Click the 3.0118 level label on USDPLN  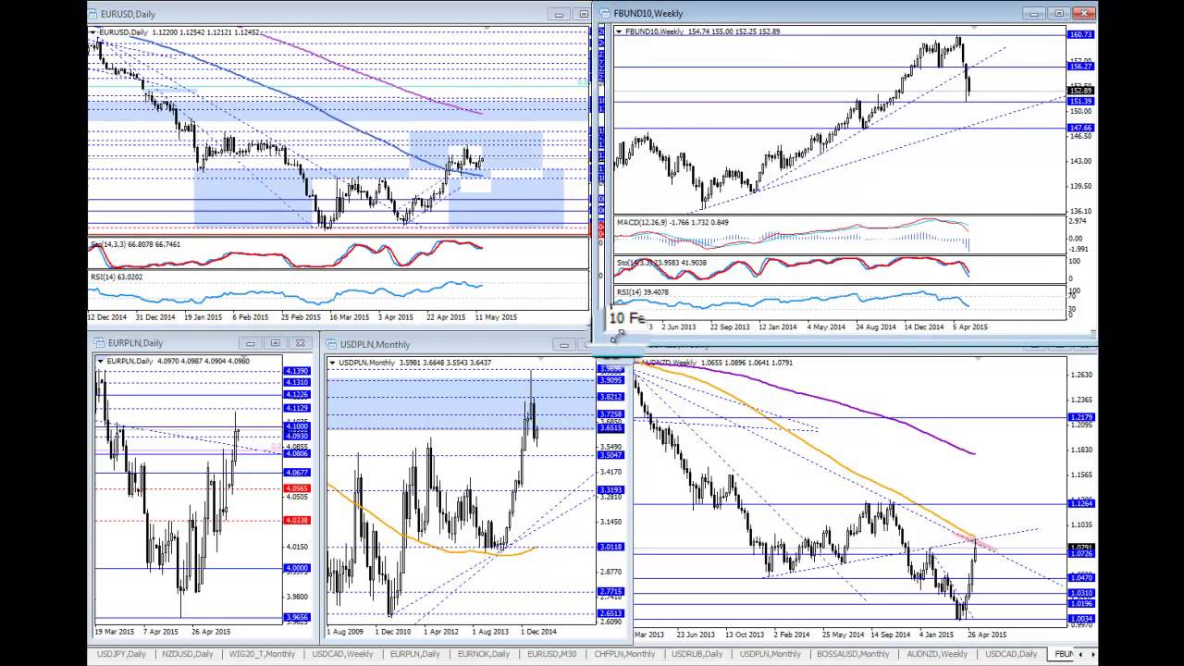click(610, 547)
